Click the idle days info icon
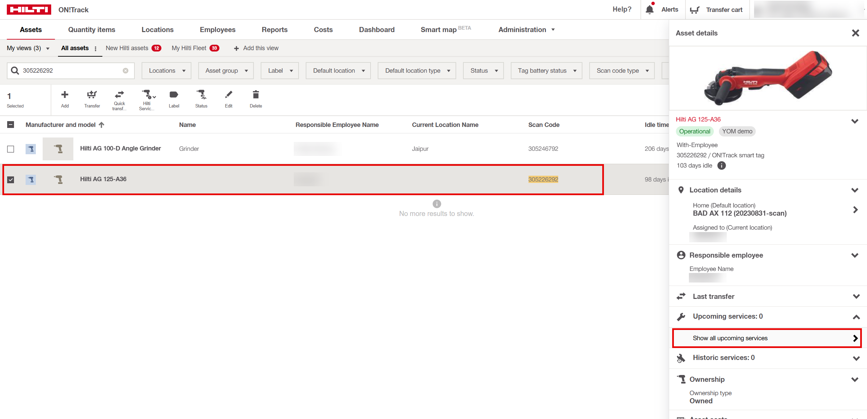The image size is (867, 419). tap(721, 165)
